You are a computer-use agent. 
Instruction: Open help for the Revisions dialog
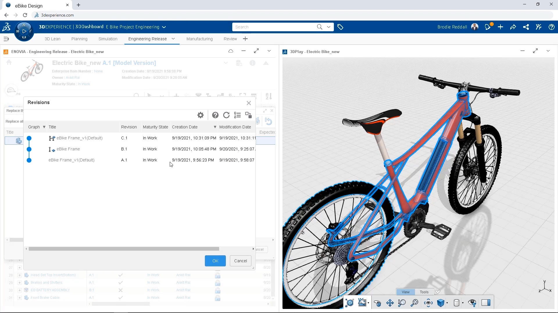[215, 115]
